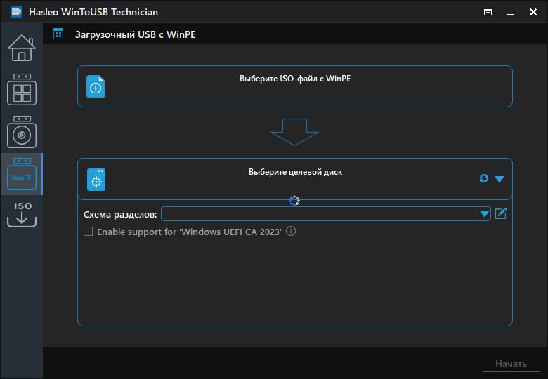Open the title bar menu dropdown
548x379 pixels.
point(488,12)
